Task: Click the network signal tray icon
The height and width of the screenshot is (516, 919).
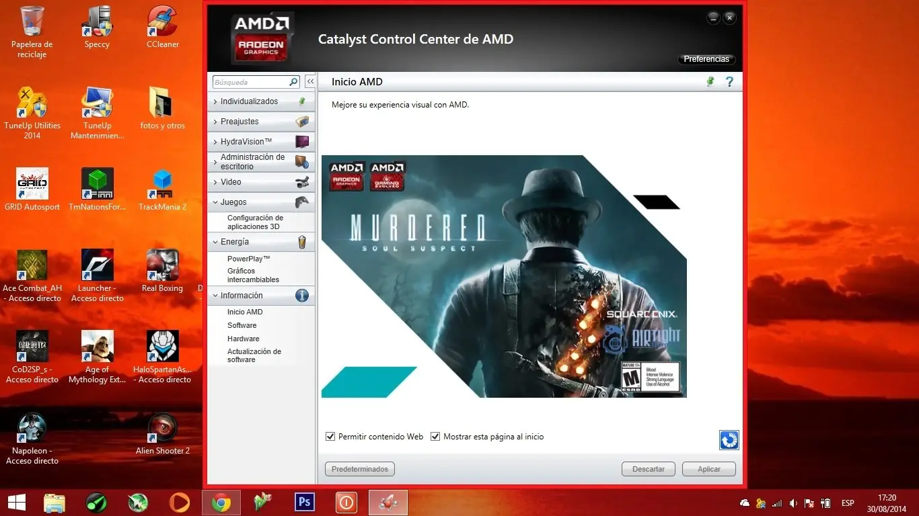Action: (777, 503)
